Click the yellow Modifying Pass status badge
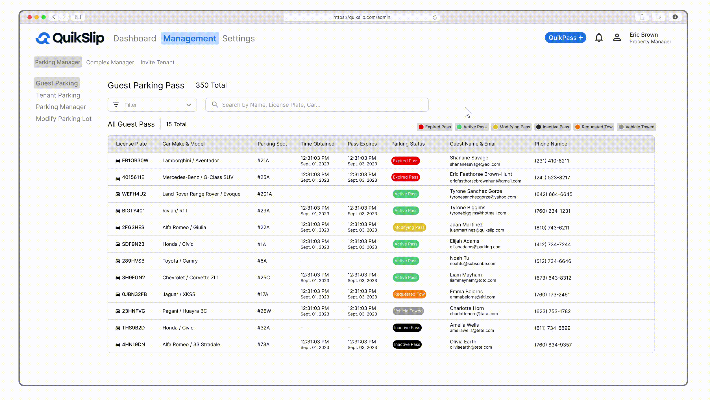Image resolution: width=710 pixels, height=400 pixels. click(x=409, y=227)
